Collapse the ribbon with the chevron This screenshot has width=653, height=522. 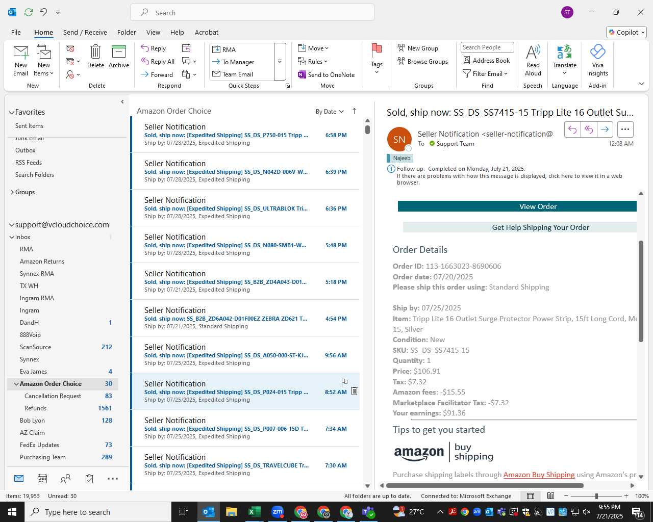click(641, 84)
